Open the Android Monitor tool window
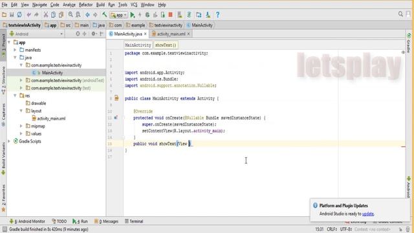The width and height of the screenshot is (414, 233). 27,221
